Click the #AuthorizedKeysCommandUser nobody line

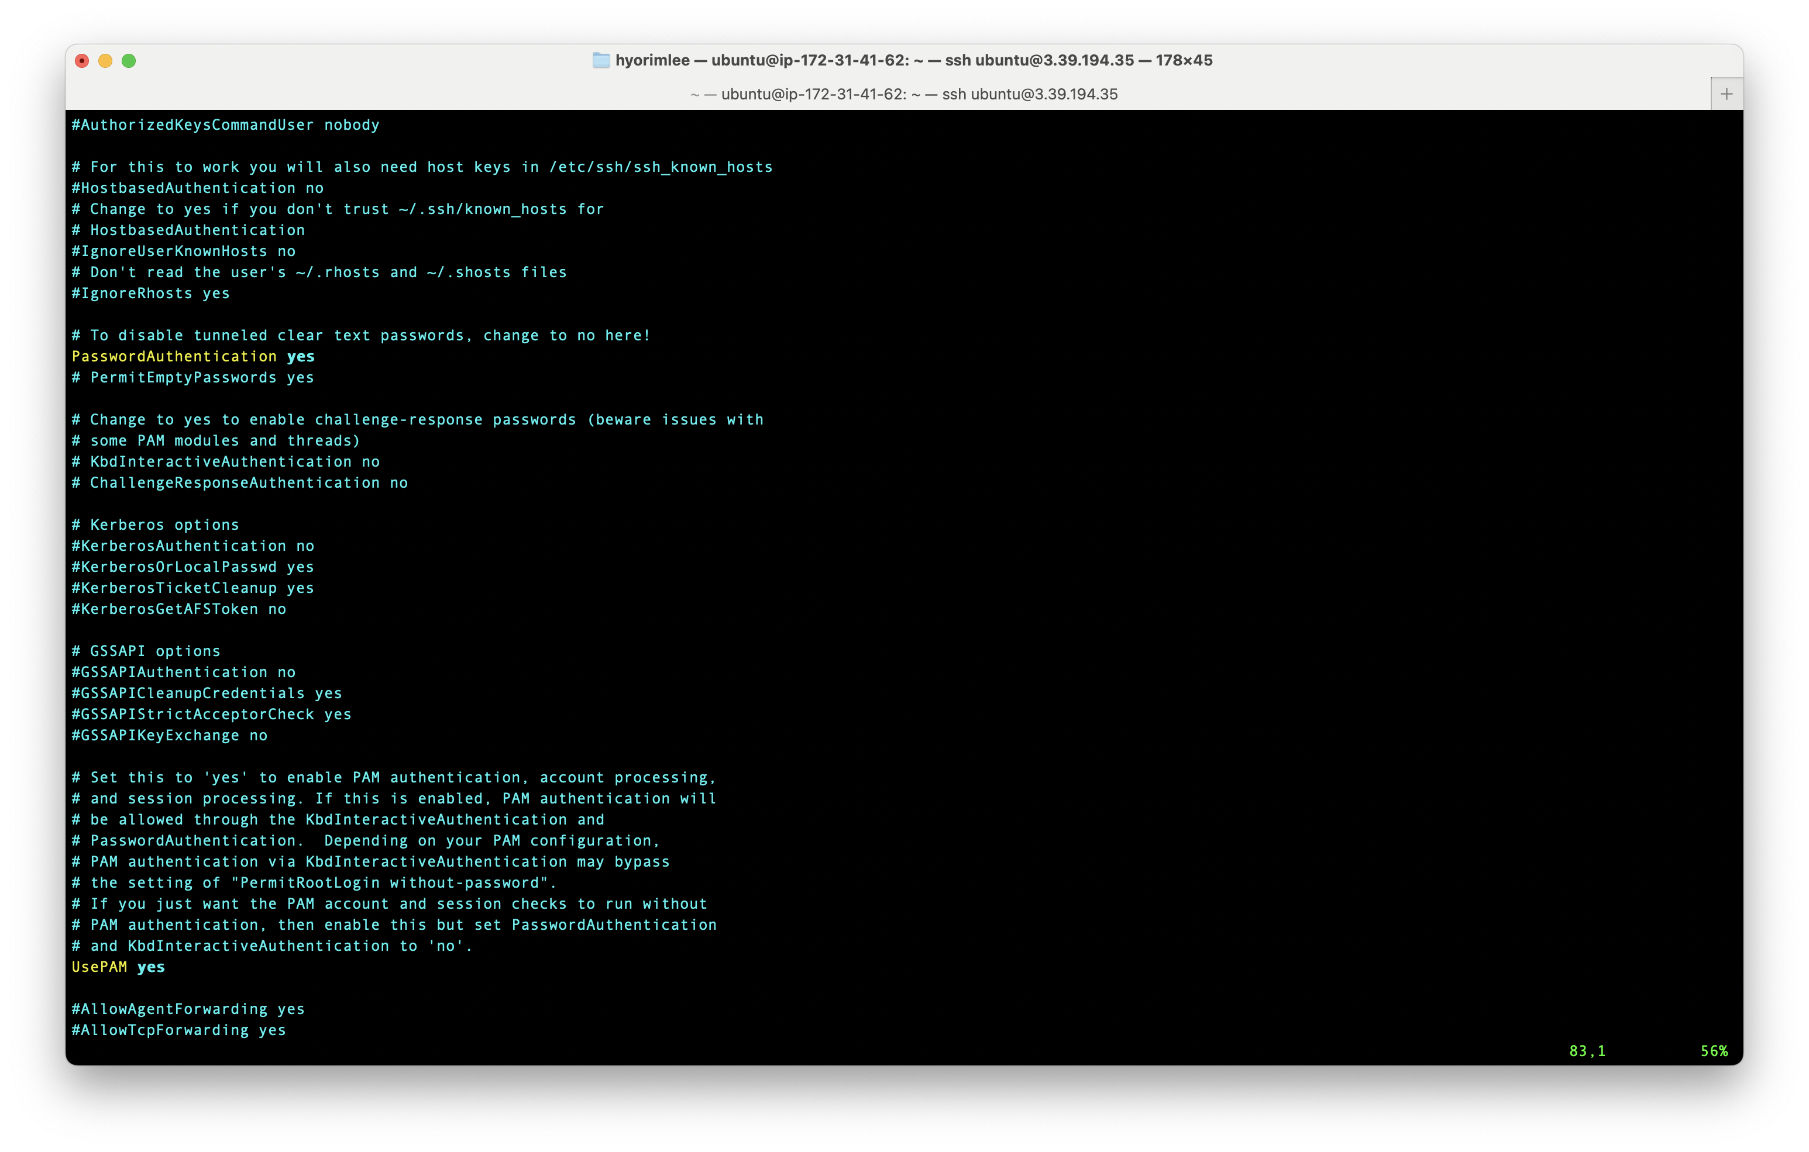[225, 125]
